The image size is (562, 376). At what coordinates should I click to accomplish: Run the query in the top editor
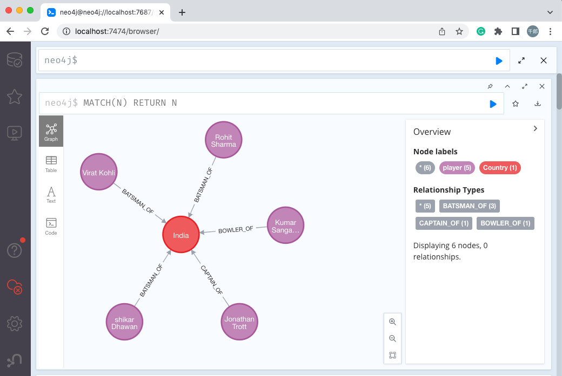499,61
